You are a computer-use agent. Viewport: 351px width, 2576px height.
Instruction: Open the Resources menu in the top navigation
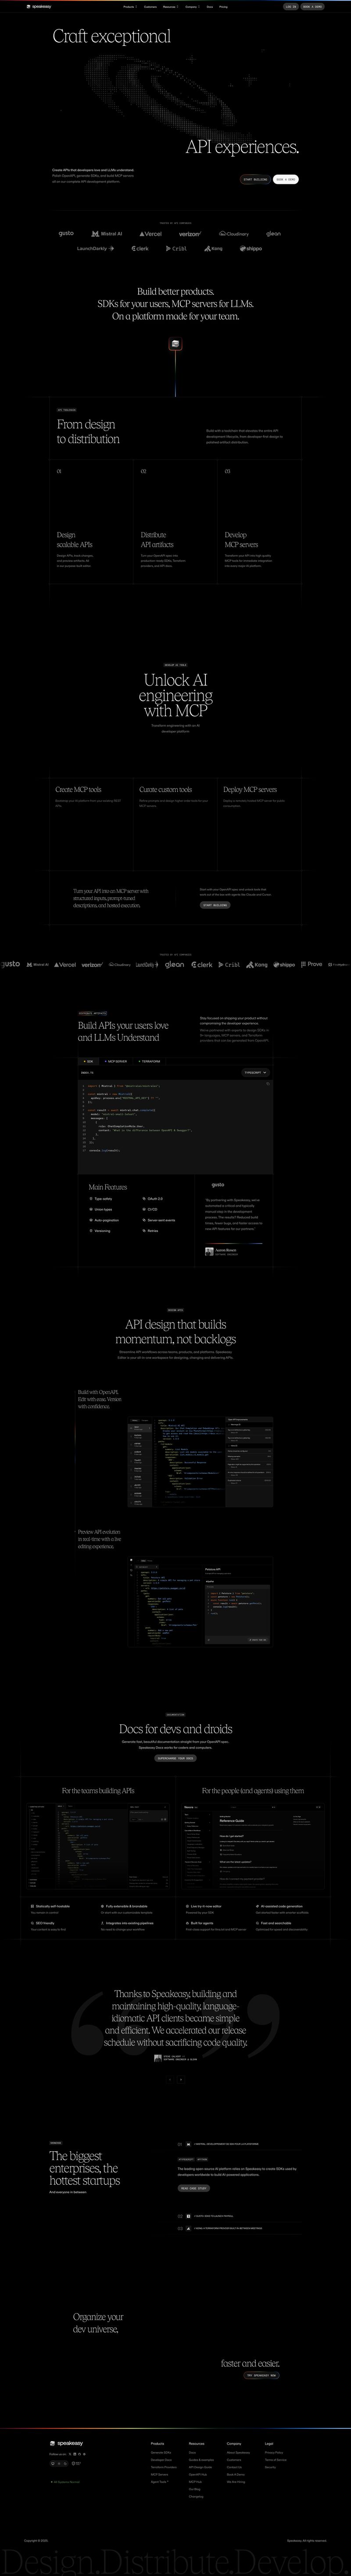(x=171, y=6)
